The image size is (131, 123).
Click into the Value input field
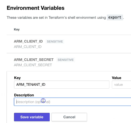(121, 84)
